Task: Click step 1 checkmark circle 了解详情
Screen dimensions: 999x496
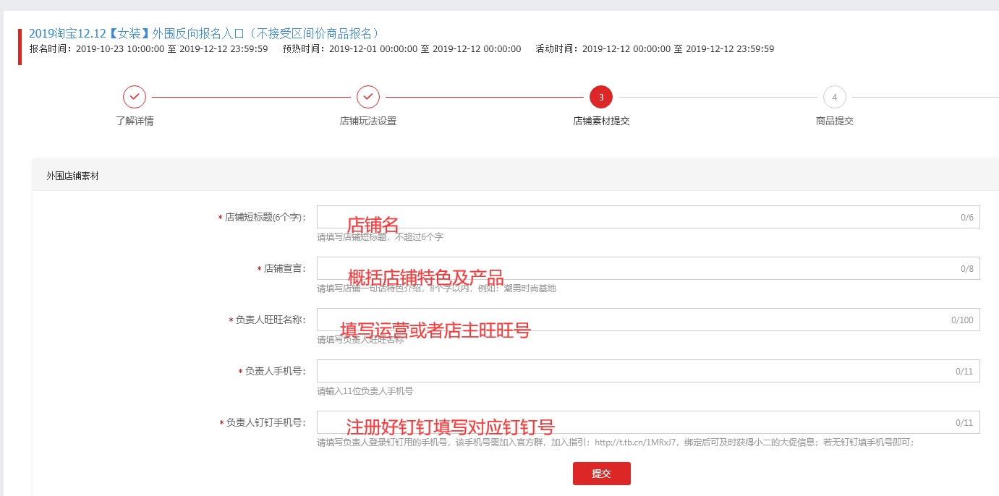Action: (x=135, y=96)
